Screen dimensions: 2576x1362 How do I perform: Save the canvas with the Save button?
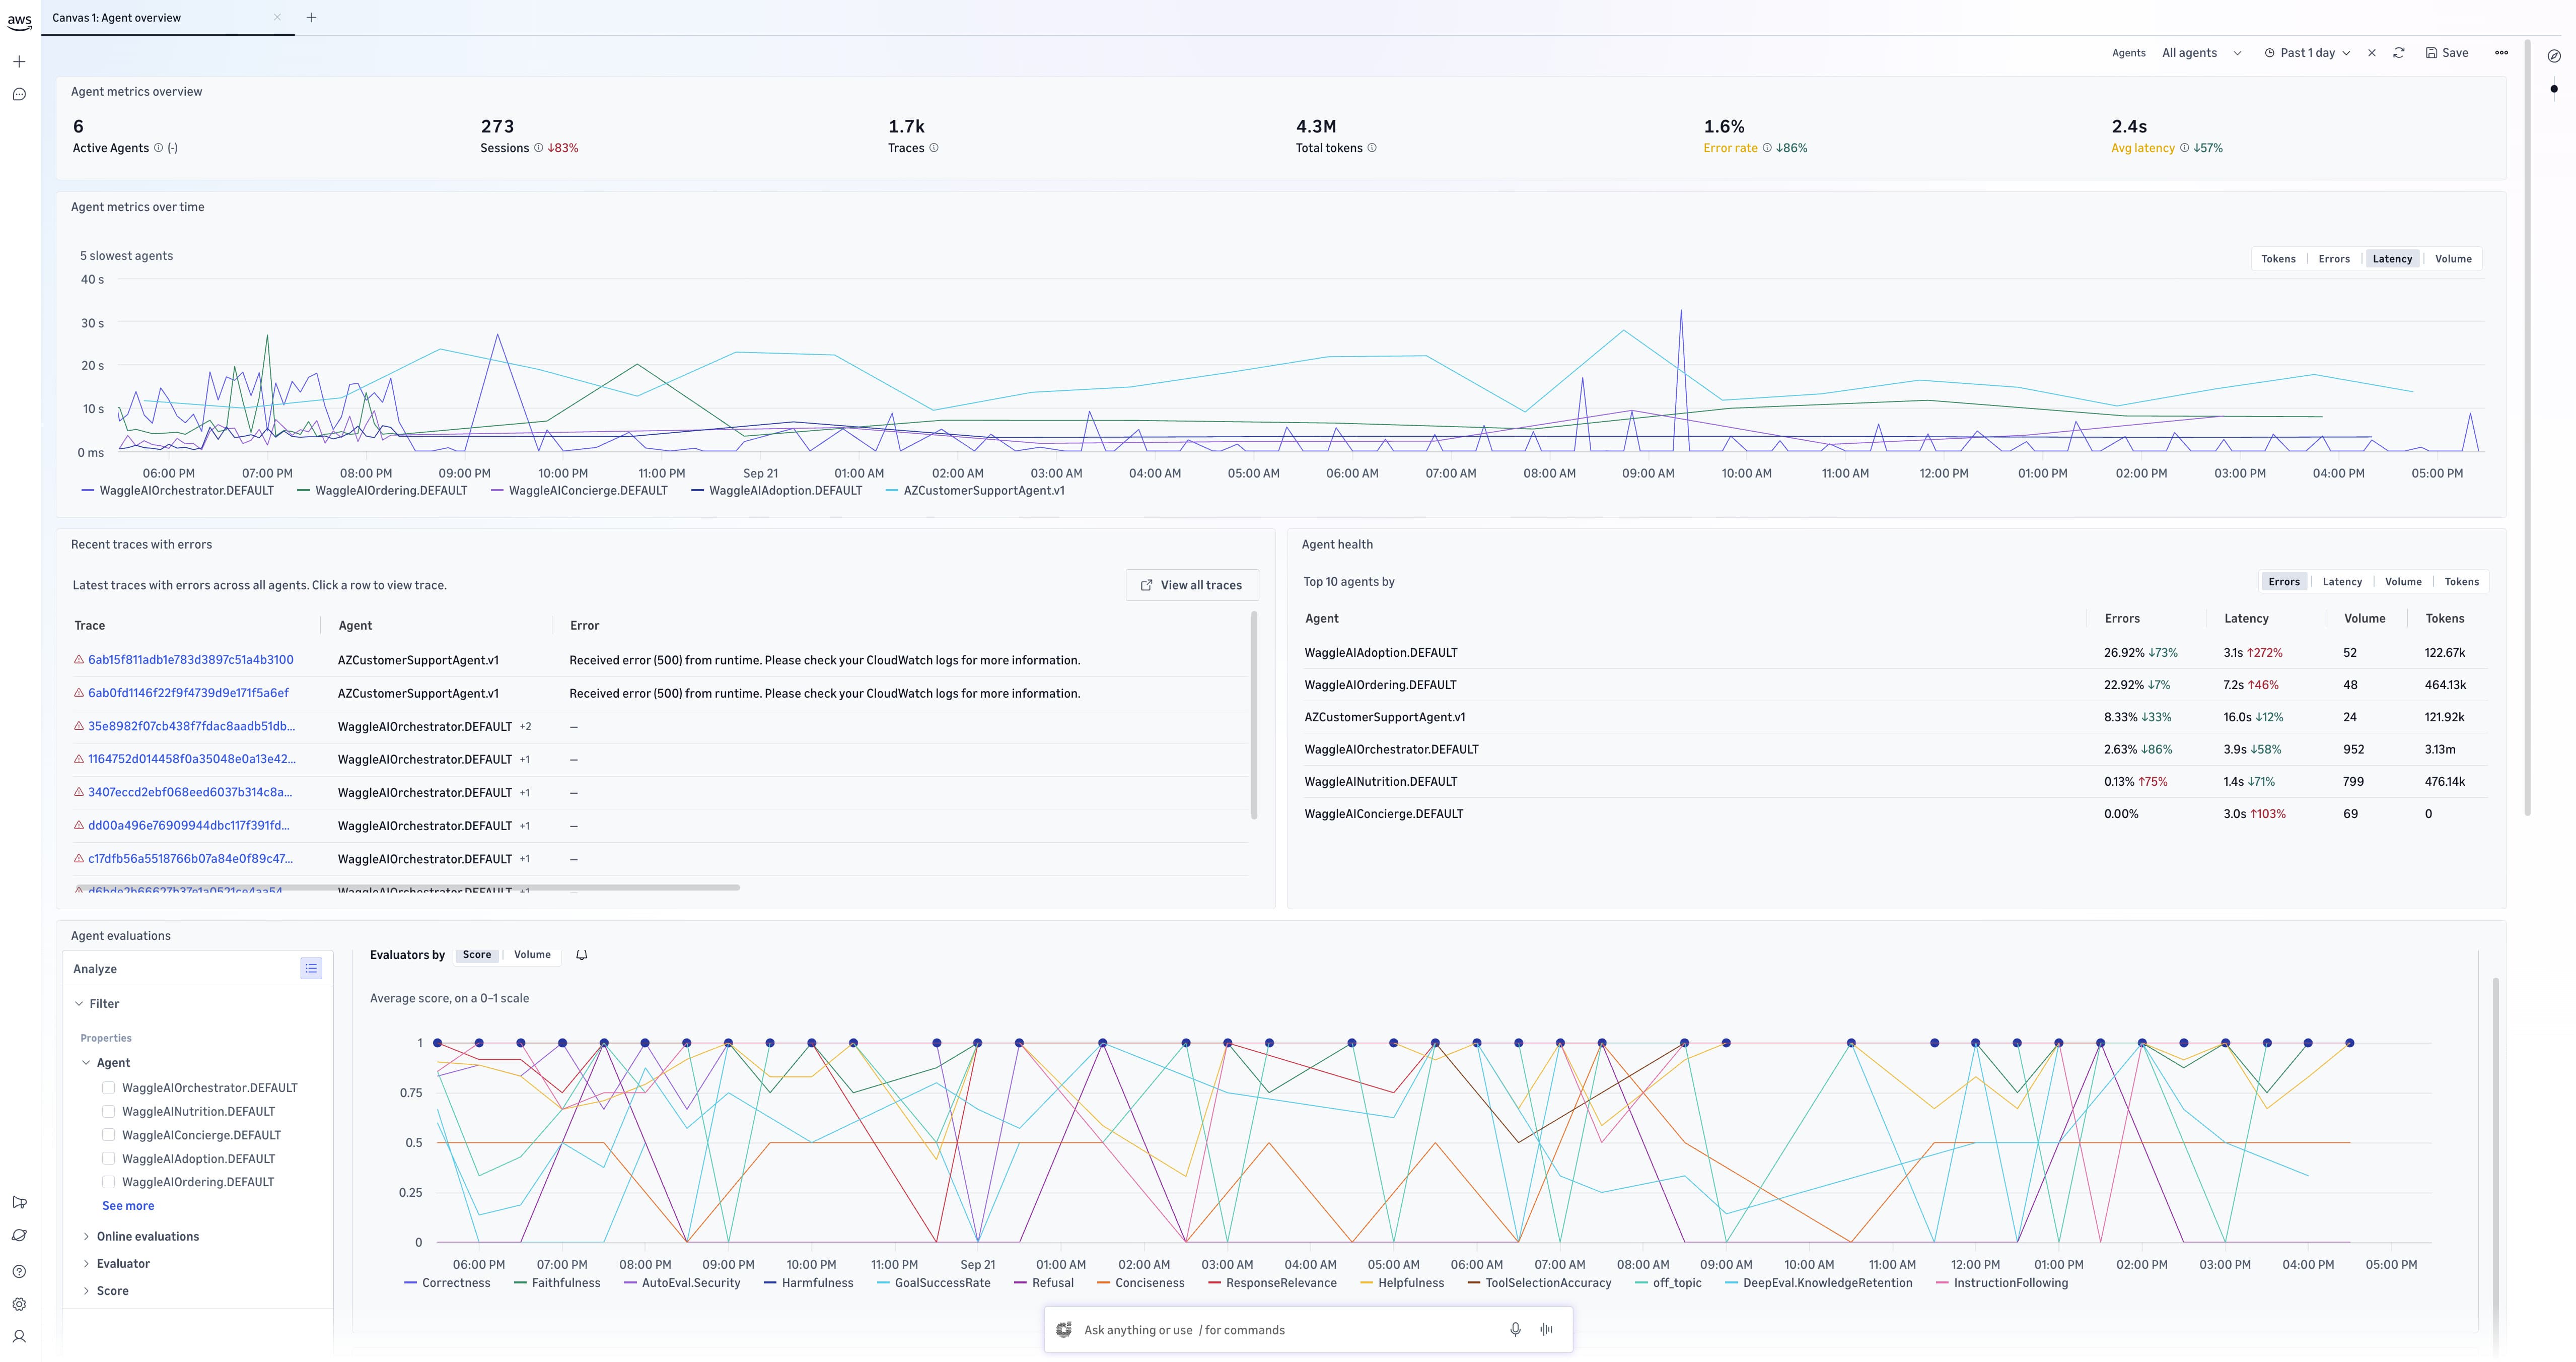click(2447, 53)
